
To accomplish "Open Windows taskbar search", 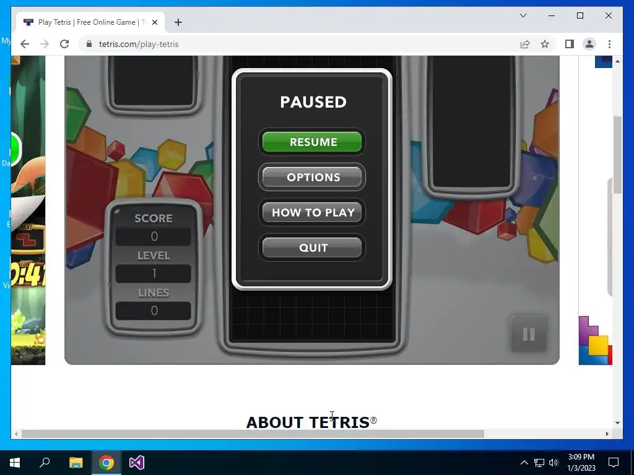I will pyautogui.click(x=45, y=463).
